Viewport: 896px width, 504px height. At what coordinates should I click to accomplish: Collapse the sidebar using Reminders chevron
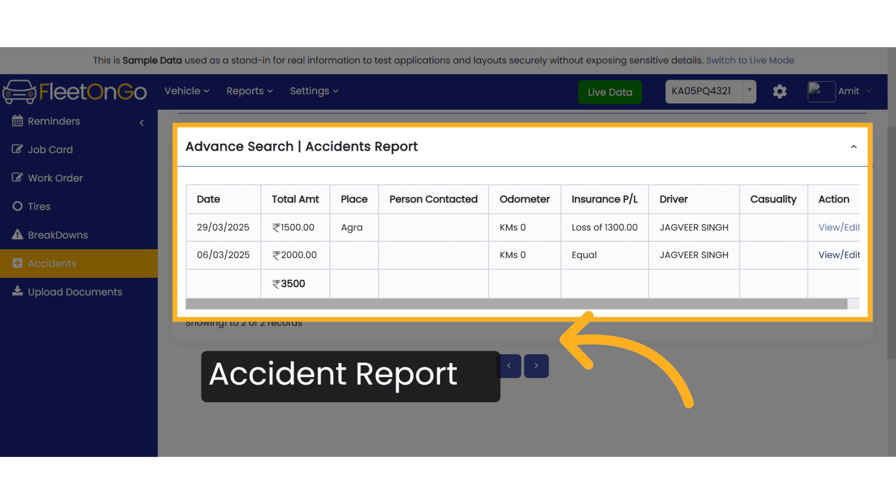click(x=142, y=123)
